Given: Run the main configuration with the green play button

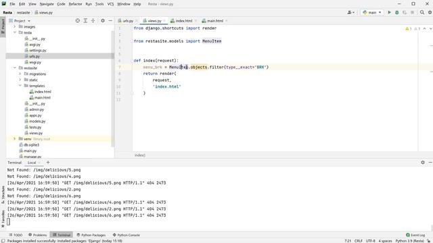Looking at the screenshot, I should coord(390,12).
